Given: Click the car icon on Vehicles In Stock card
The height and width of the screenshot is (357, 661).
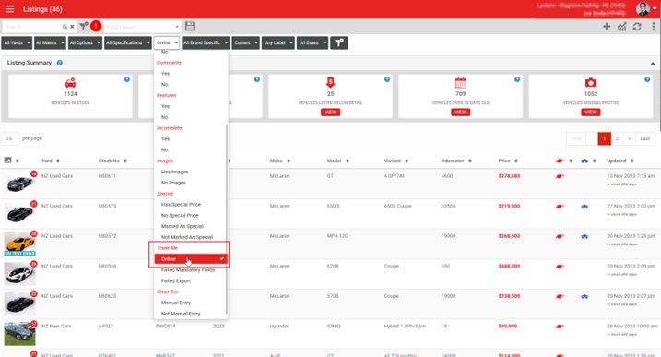Looking at the screenshot, I should click(70, 82).
